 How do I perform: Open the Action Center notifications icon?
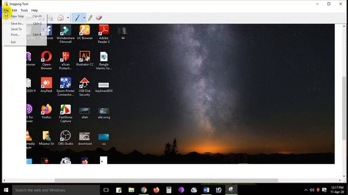pyautogui.click(x=324, y=190)
